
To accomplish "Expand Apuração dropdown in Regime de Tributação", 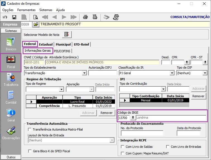I will pyautogui.click(x=92, y=89).
